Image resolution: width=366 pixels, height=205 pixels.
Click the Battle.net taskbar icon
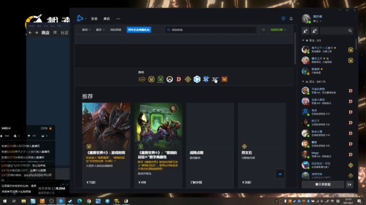[60, 201]
